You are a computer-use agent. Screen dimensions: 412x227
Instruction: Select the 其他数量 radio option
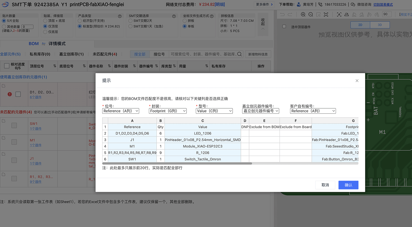pos(4,27)
